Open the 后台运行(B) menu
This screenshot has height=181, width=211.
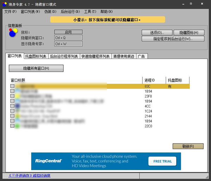[x=70, y=12]
